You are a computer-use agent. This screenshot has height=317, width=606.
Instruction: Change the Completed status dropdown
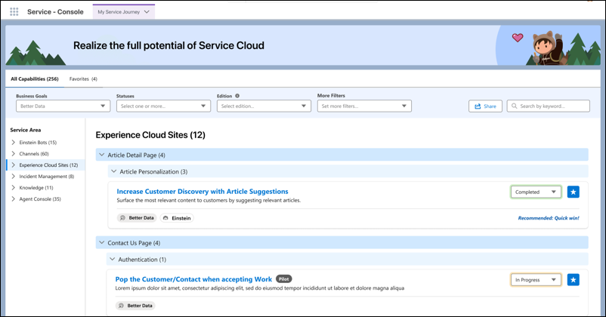tap(536, 192)
